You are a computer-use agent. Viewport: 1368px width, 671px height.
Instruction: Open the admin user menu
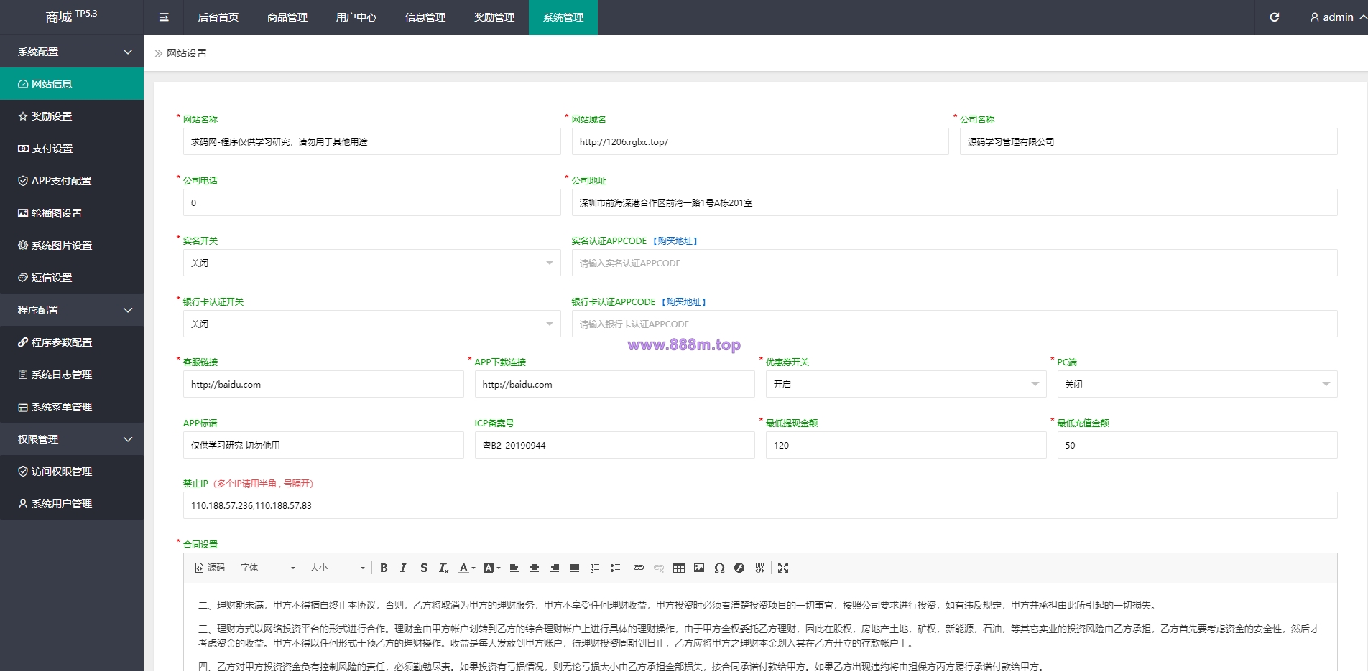[x=1338, y=17]
